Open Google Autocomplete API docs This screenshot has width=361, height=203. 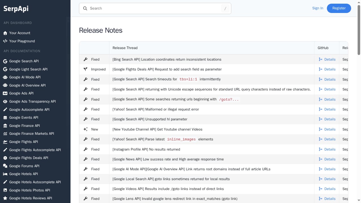(29, 110)
